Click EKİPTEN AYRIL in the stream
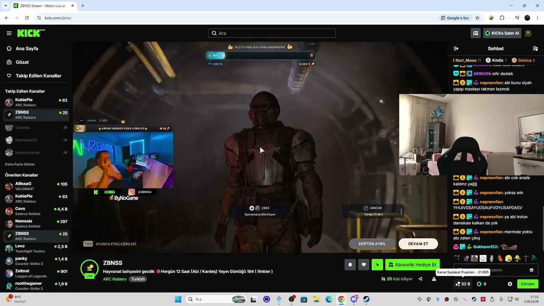This screenshot has height=306, width=544. click(x=372, y=244)
